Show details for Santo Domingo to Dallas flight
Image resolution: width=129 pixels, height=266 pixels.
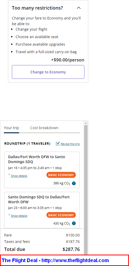pos(19,216)
